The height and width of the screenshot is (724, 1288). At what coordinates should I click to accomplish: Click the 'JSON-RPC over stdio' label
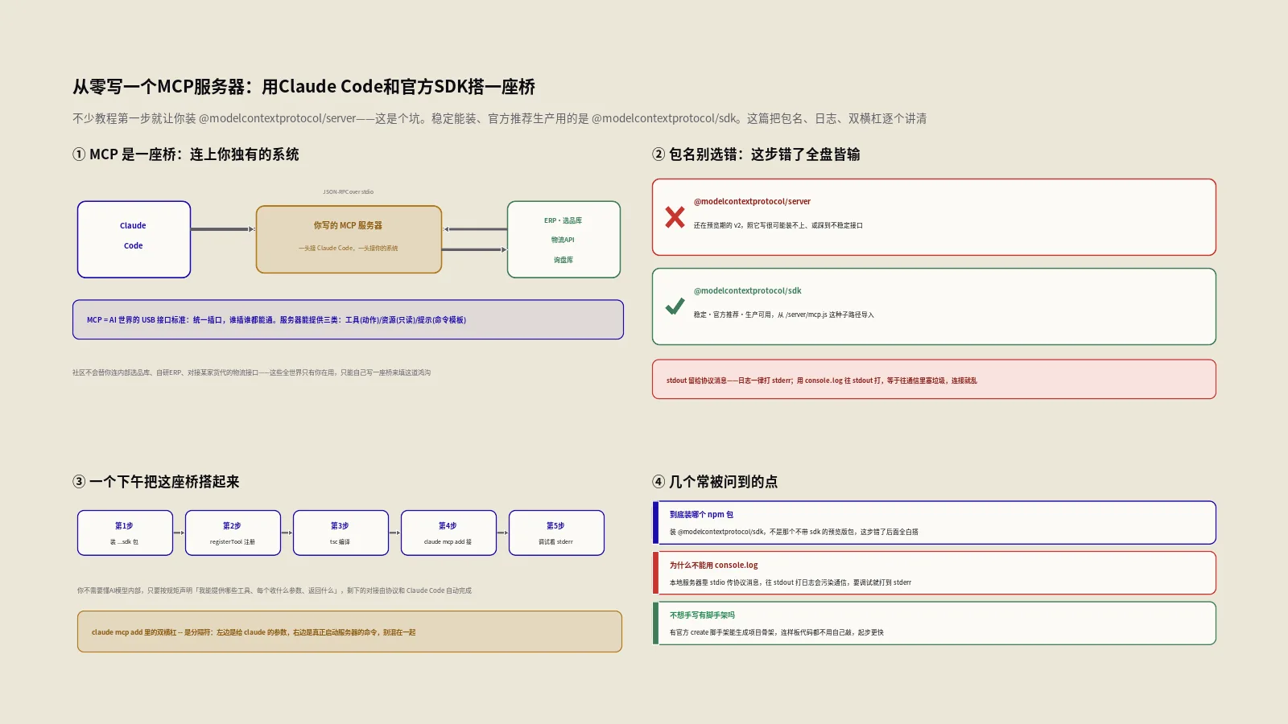[x=349, y=192]
